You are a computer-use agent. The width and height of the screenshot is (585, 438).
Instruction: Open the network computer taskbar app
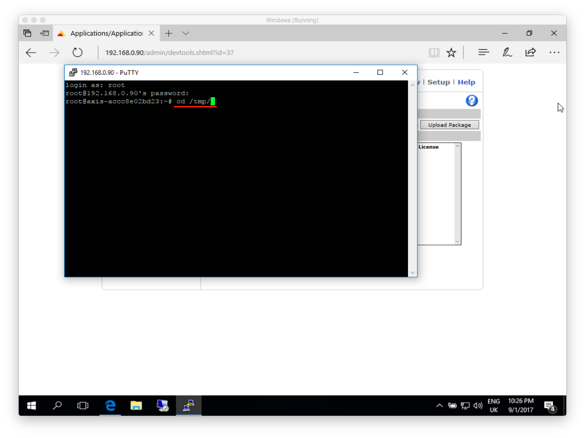click(162, 405)
